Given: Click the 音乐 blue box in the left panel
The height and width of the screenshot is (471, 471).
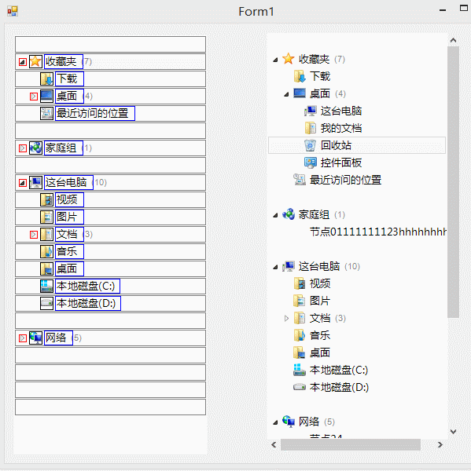Looking at the screenshot, I should 69,251.
